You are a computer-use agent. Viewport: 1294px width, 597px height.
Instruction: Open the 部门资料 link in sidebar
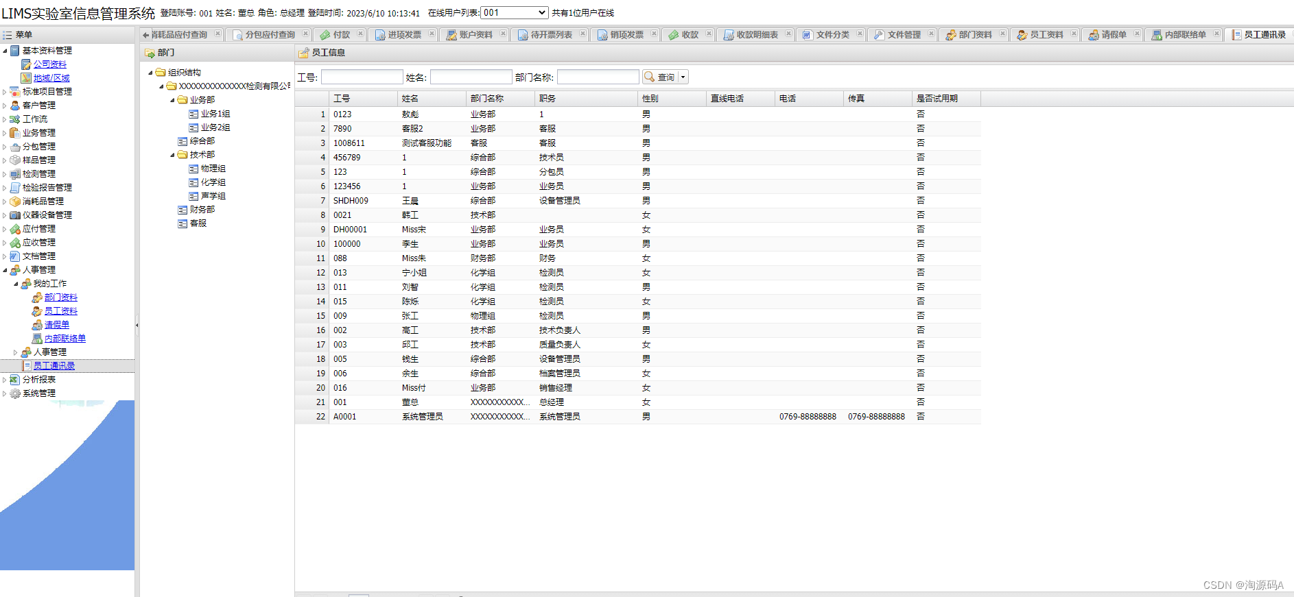(x=61, y=297)
